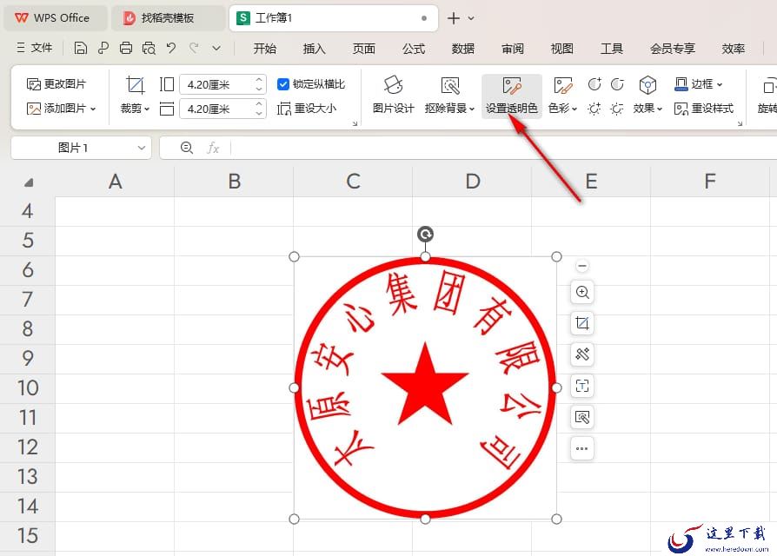Screen dimensions: 777x556
Task: Click decrease contrast icon
Action: [x=617, y=84]
